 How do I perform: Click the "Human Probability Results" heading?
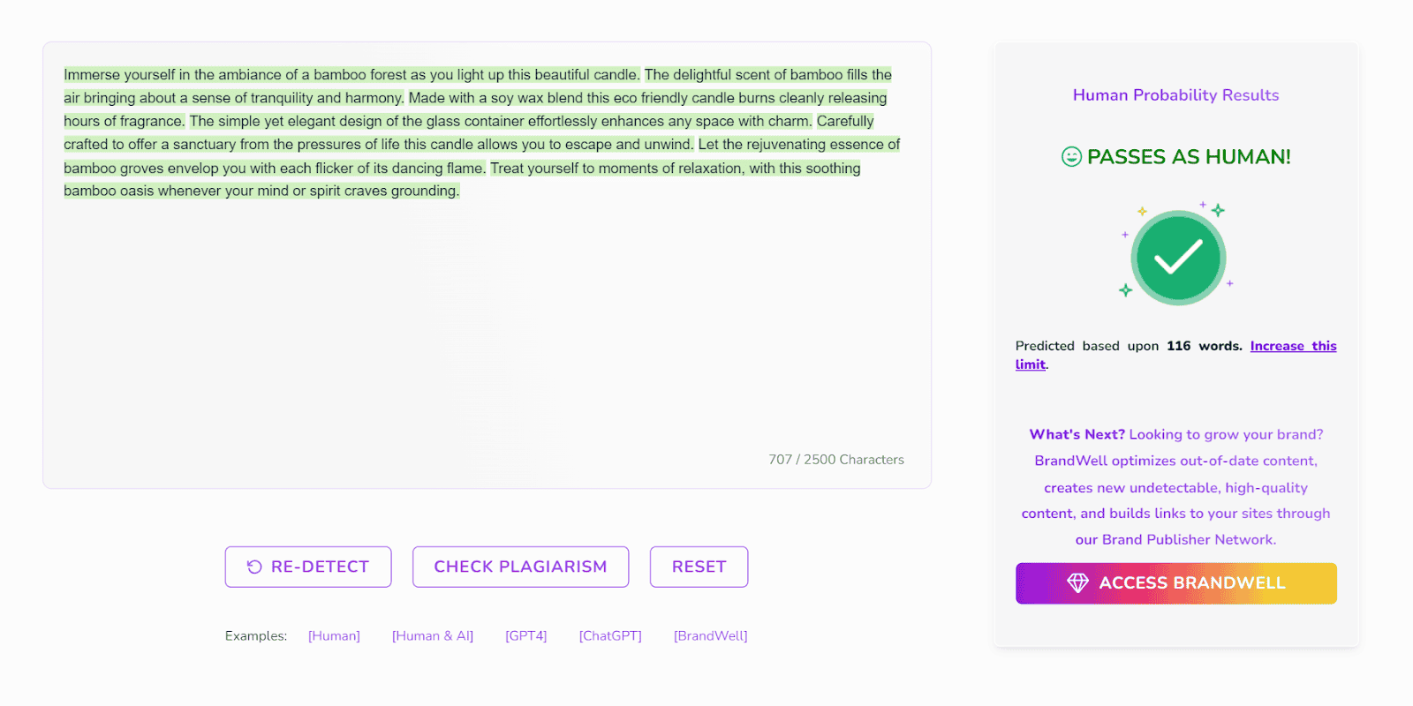1175,95
